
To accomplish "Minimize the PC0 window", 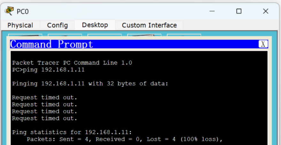I will pos(212,11).
